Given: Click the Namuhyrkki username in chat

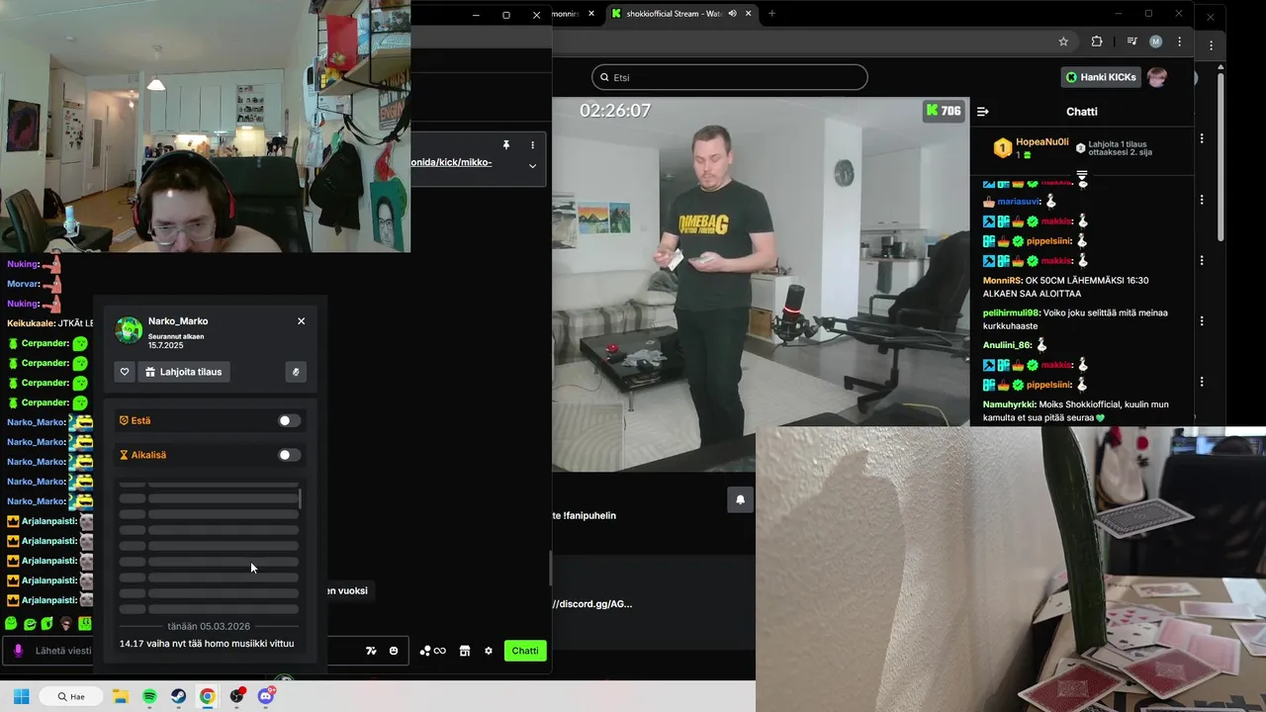Looking at the screenshot, I should point(1009,404).
